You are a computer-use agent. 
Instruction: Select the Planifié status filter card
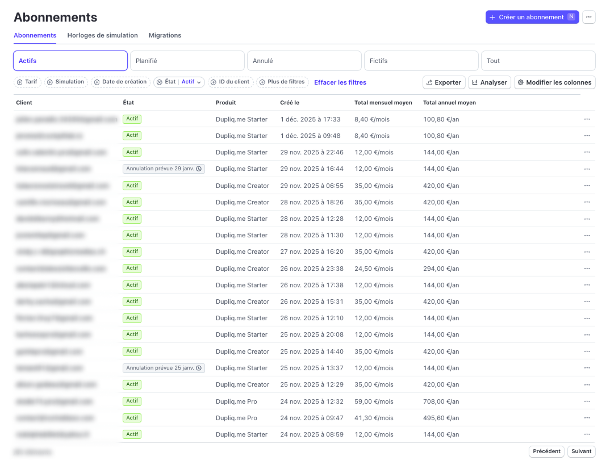(x=187, y=61)
